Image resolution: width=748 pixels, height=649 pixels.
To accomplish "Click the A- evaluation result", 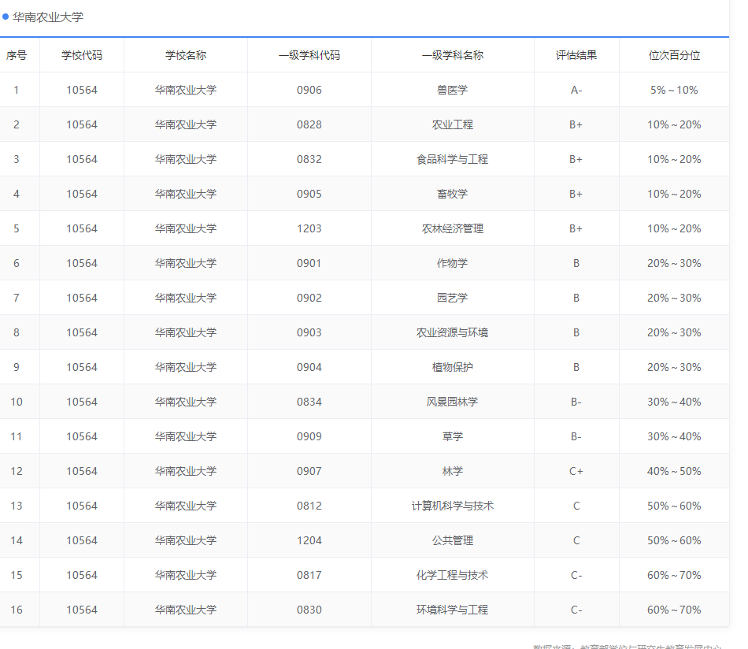I will click(576, 91).
